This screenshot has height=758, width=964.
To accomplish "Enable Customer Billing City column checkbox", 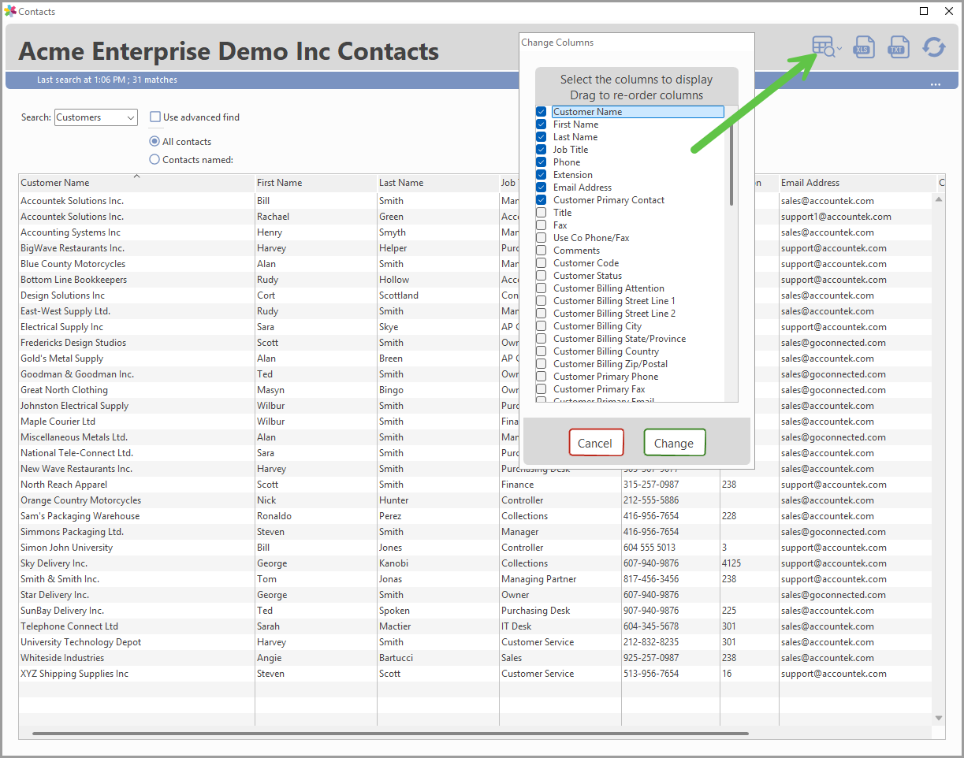I will (x=542, y=326).
